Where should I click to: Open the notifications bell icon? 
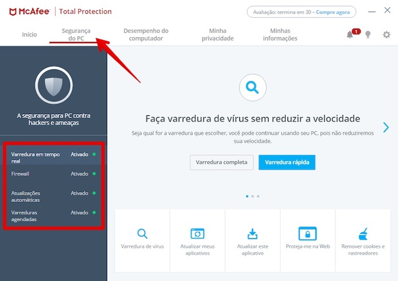[x=350, y=34]
